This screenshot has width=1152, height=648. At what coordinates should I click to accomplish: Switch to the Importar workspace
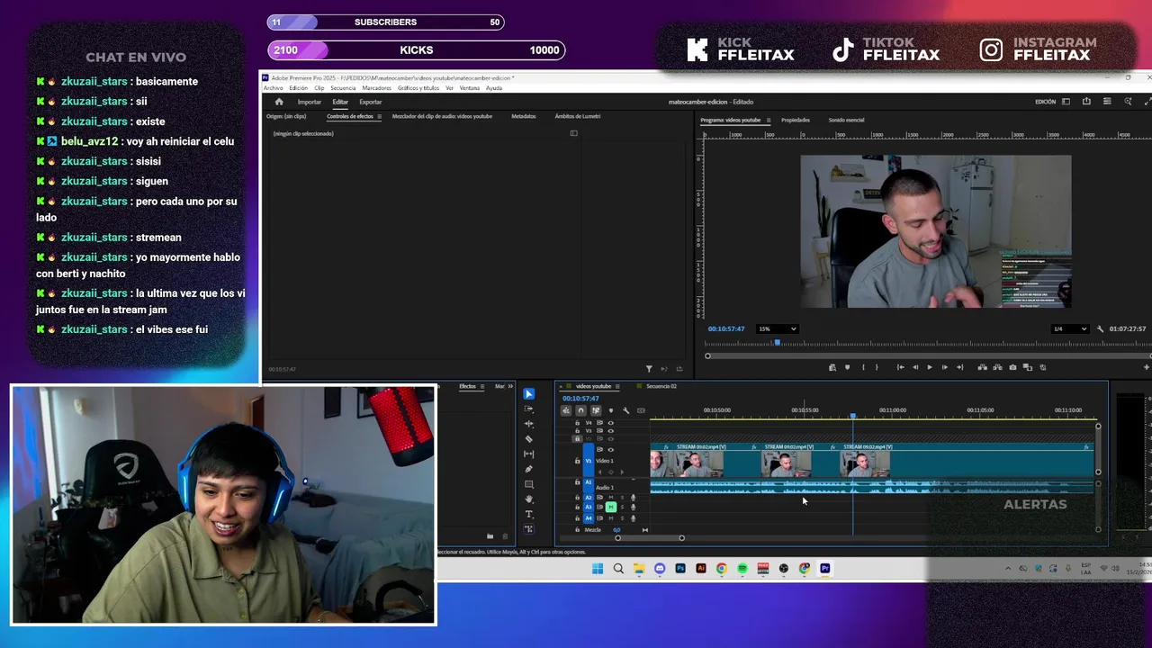pos(309,102)
